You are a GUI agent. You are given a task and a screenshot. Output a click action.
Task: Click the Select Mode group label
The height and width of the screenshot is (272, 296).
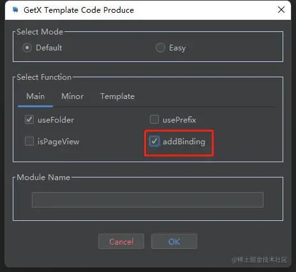click(x=40, y=32)
